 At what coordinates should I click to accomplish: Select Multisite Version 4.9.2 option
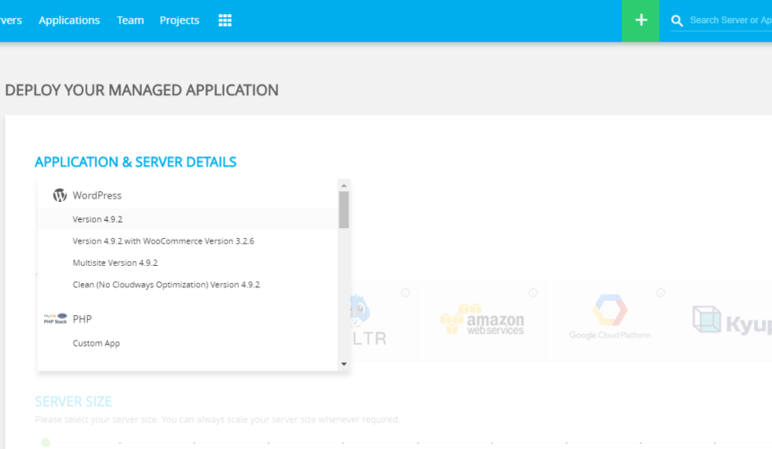(x=188, y=263)
